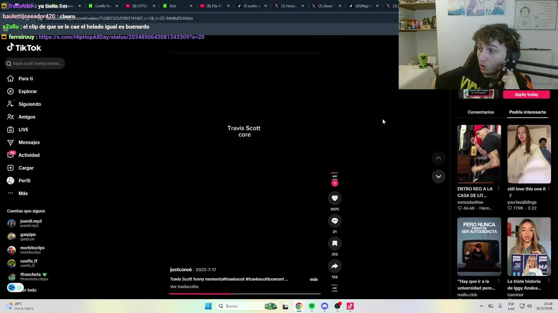The image size is (558, 313).
Task: Open followed account cenffe_ff
Action: pyautogui.click(x=29, y=263)
